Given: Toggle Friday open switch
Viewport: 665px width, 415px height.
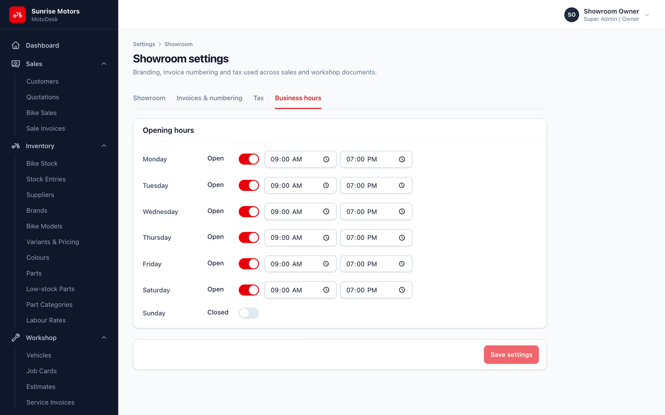Looking at the screenshot, I should point(249,264).
